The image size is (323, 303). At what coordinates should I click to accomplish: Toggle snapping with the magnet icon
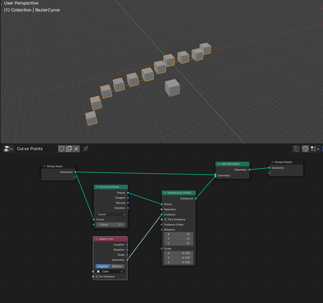point(305,149)
